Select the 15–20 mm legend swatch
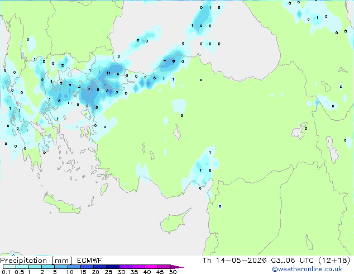Viewport: 354px width, 274px height. [x=87, y=267]
